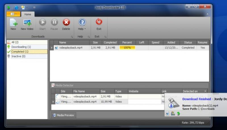Sort by the Percent column header
Viewport: 227px width, 130px height.
point(127,42)
